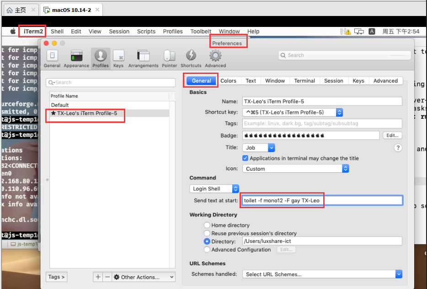
Task: Click the profile list search field
Action: click(111, 82)
